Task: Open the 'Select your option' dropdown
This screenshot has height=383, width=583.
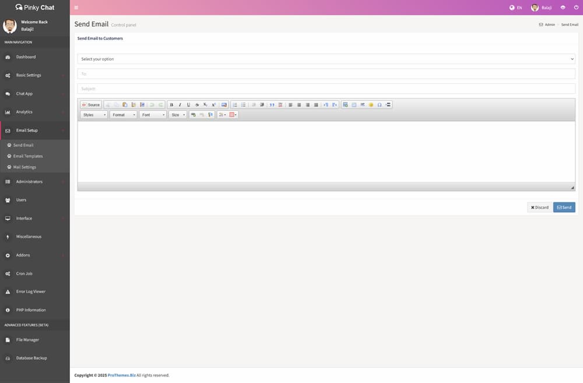Action: point(326,59)
